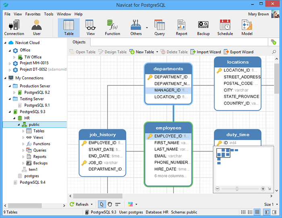Open the Size 1 dropdown
This screenshot has height=218, width=282.
271,204
